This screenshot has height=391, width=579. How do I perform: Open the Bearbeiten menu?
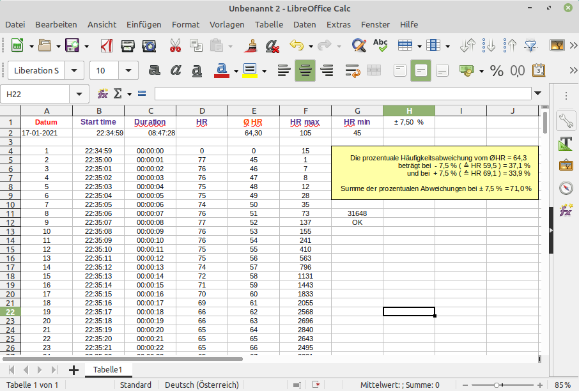[x=56, y=24]
